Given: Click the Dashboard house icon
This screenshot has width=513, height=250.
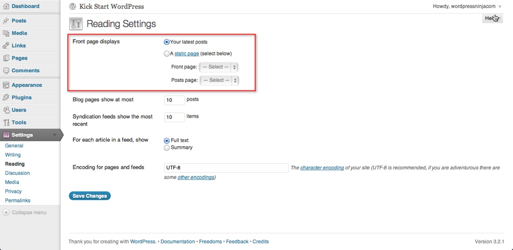Looking at the screenshot, I should pos(6,6).
